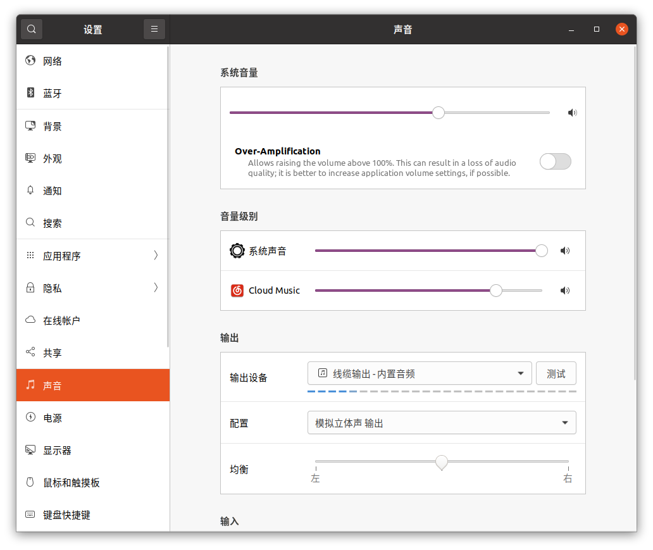Click the 左 balance label
This screenshot has width=653, height=550.
pyautogui.click(x=315, y=478)
